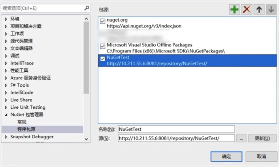Move selected package source down
The image size is (279, 167).
pos(271,9)
